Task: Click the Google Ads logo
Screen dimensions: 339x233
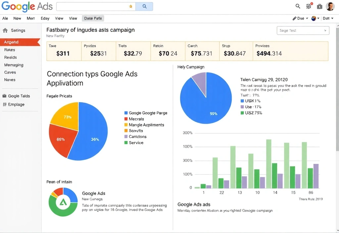Action: pos(26,6)
